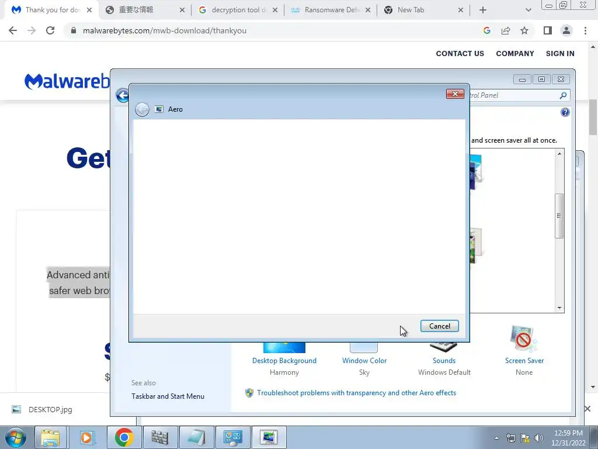Open Windows Explorer from taskbar
This screenshot has height=449, width=598.
[x=51, y=437]
